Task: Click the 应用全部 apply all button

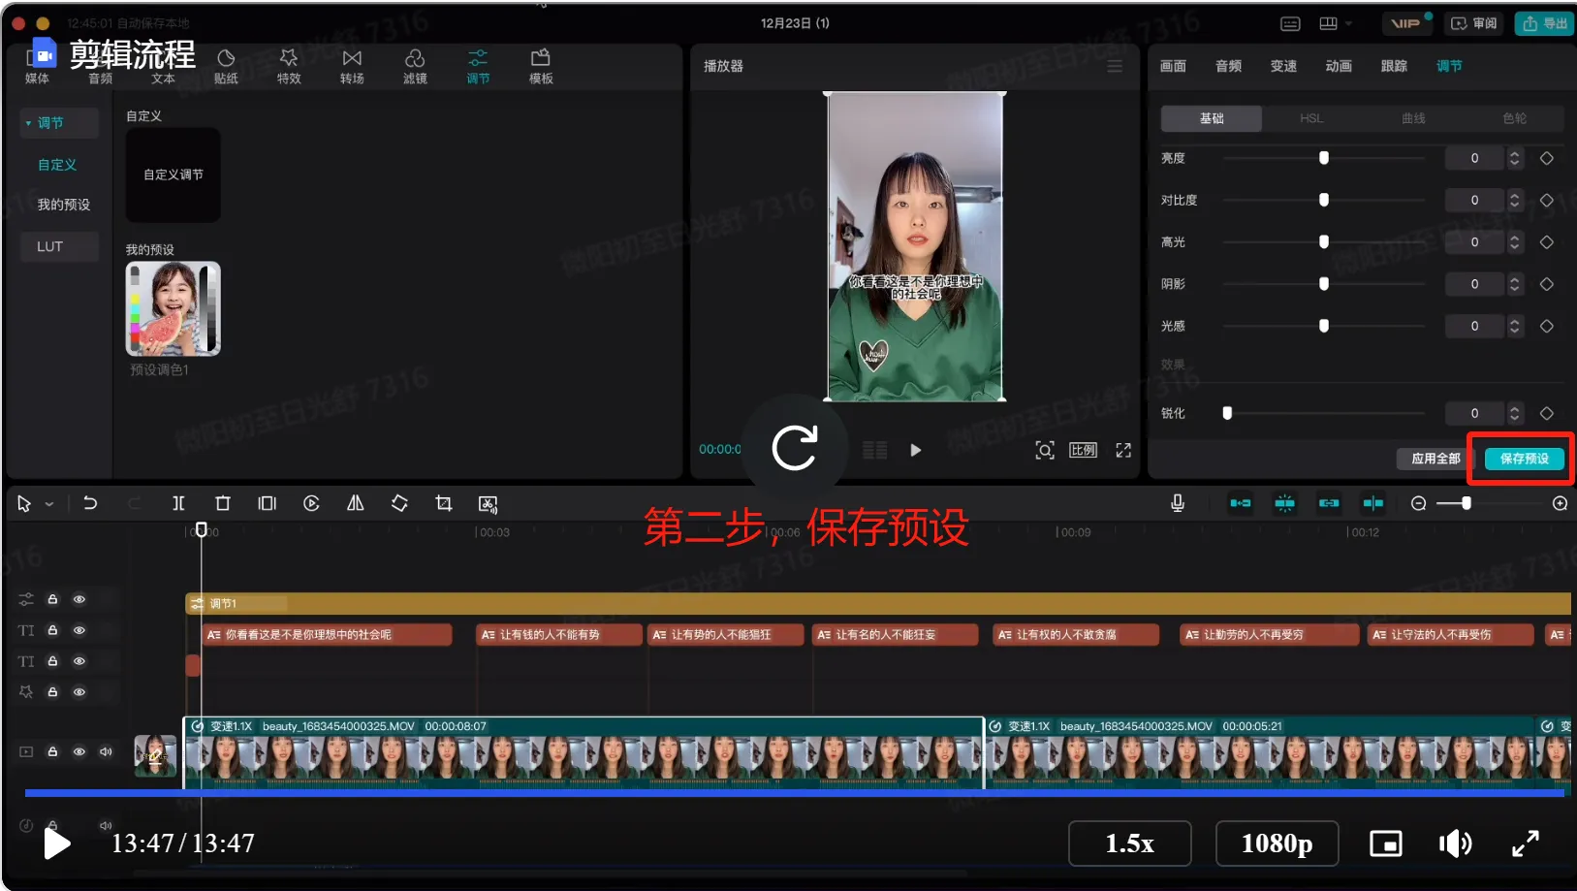Action: click(1435, 459)
